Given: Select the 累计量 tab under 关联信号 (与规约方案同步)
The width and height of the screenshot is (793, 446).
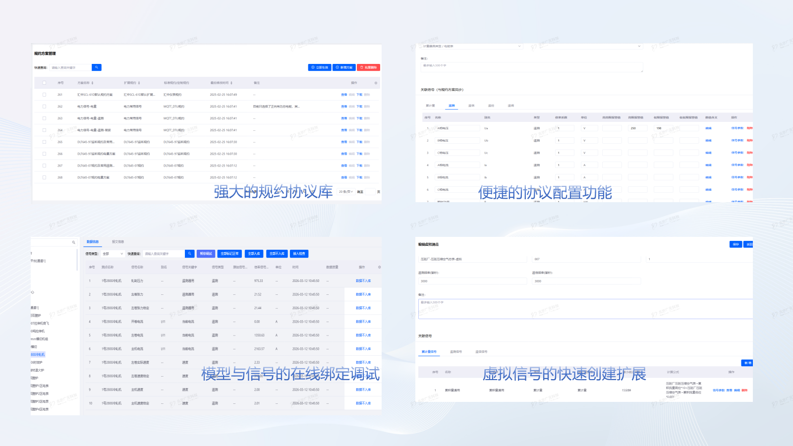Looking at the screenshot, I should point(430,106).
